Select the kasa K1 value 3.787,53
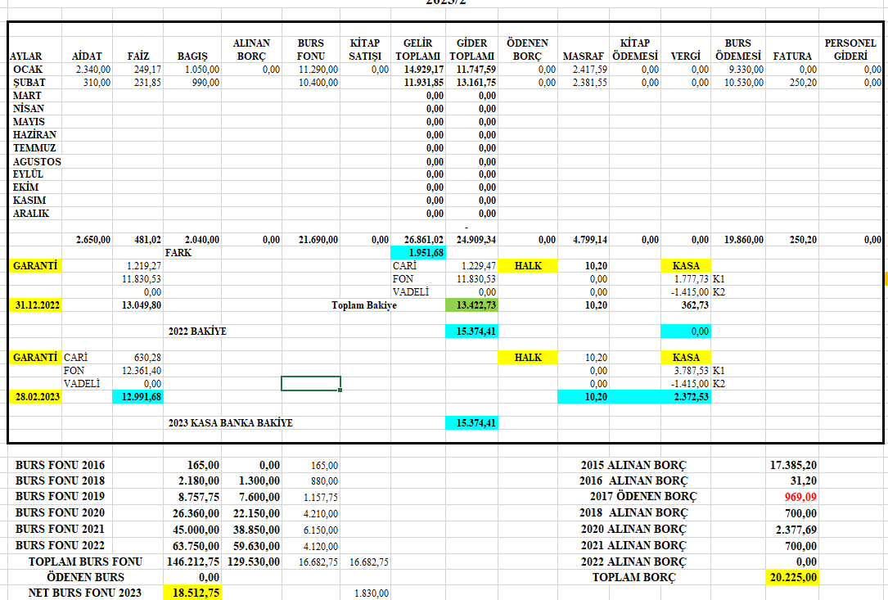This screenshot has height=600, width=888. [x=691, y=371]
